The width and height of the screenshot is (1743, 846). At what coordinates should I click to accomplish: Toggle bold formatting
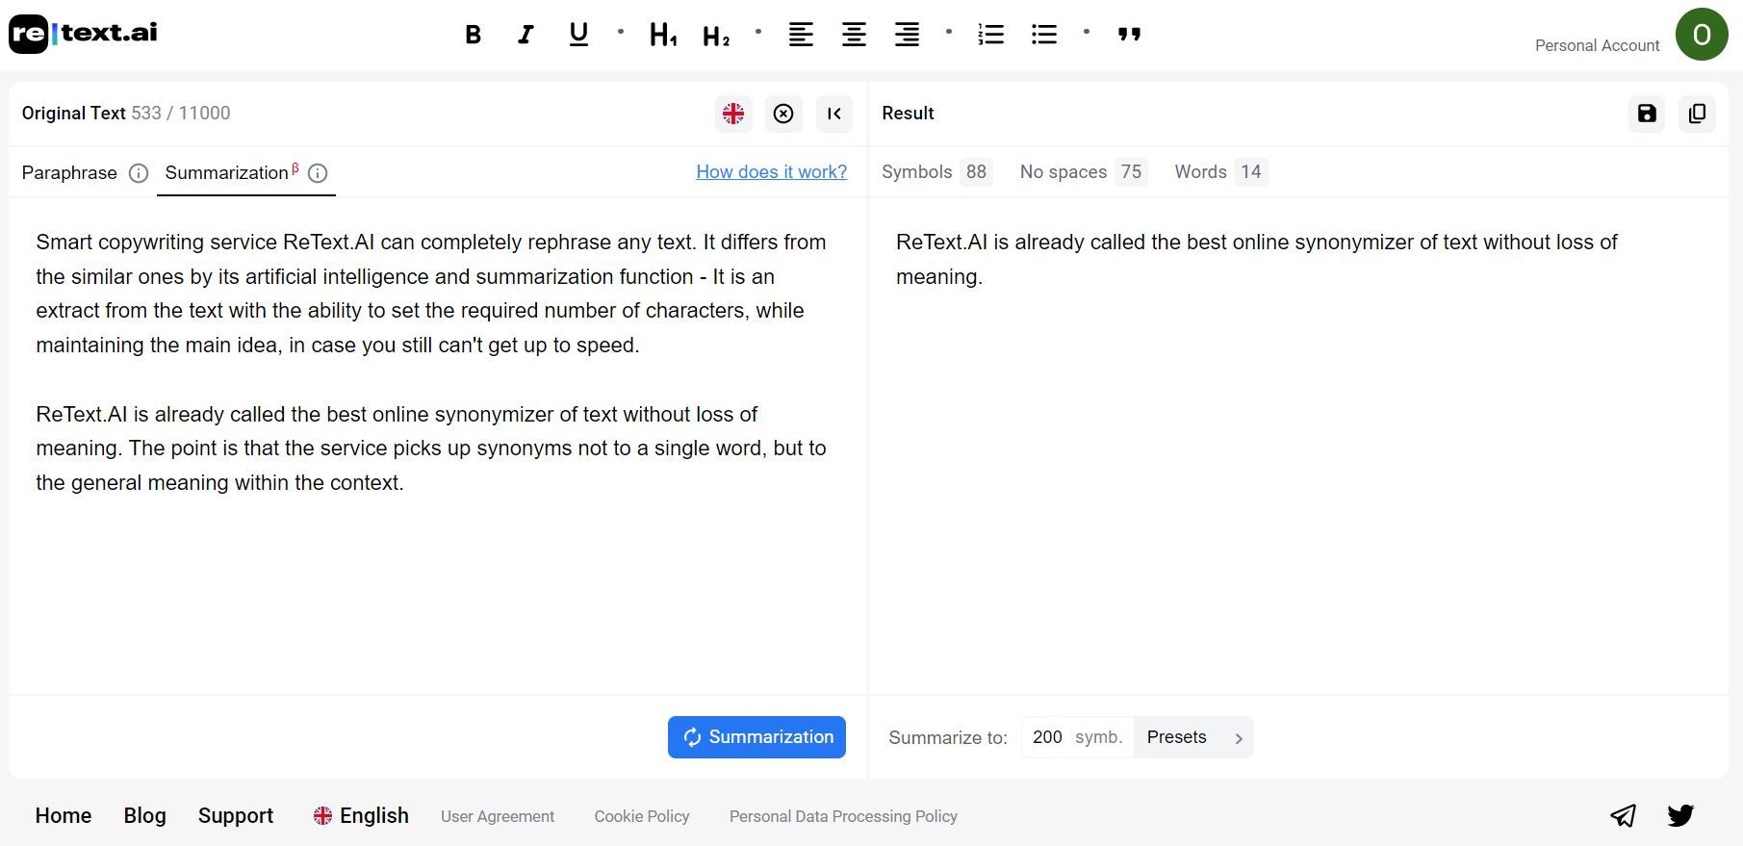tap(473, 35)
